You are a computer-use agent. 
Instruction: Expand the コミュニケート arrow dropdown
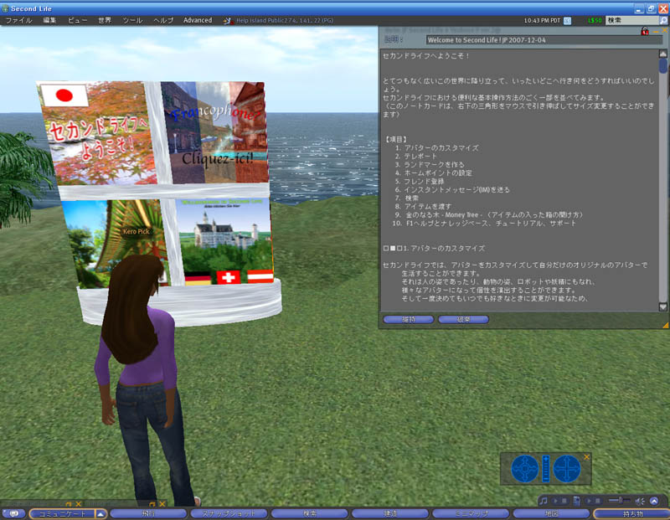click(x=100, y=514)
